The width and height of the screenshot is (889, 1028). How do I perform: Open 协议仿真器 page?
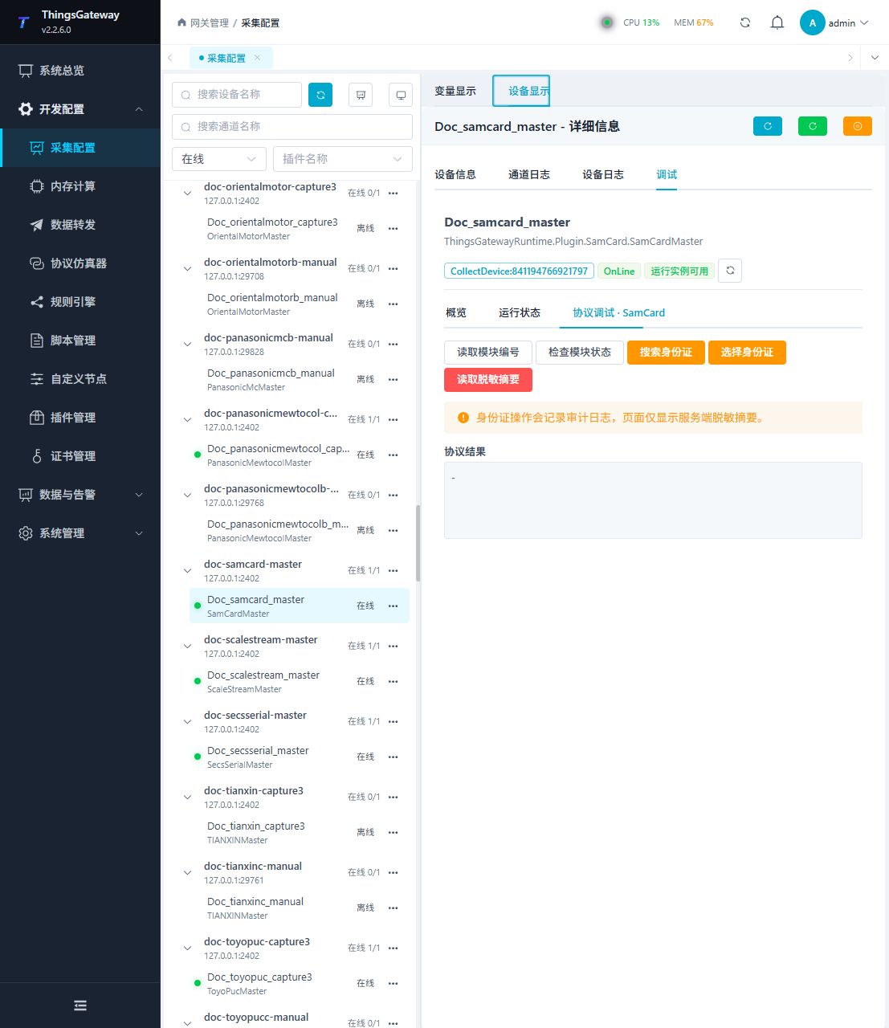click(80, 263)
